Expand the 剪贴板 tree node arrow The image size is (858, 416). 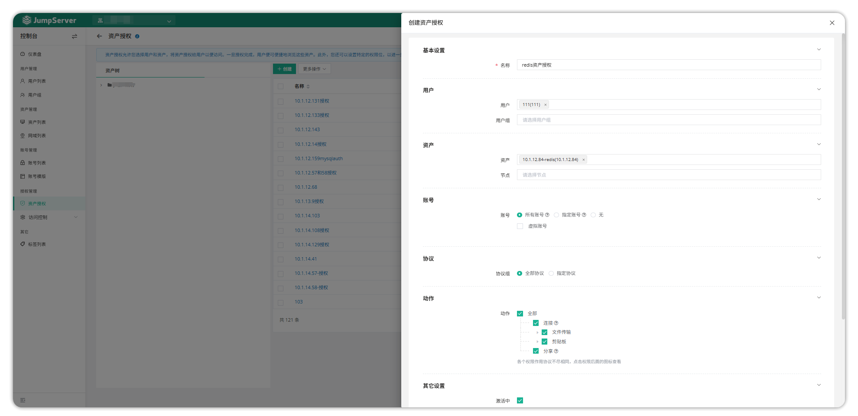coord(537,342)
